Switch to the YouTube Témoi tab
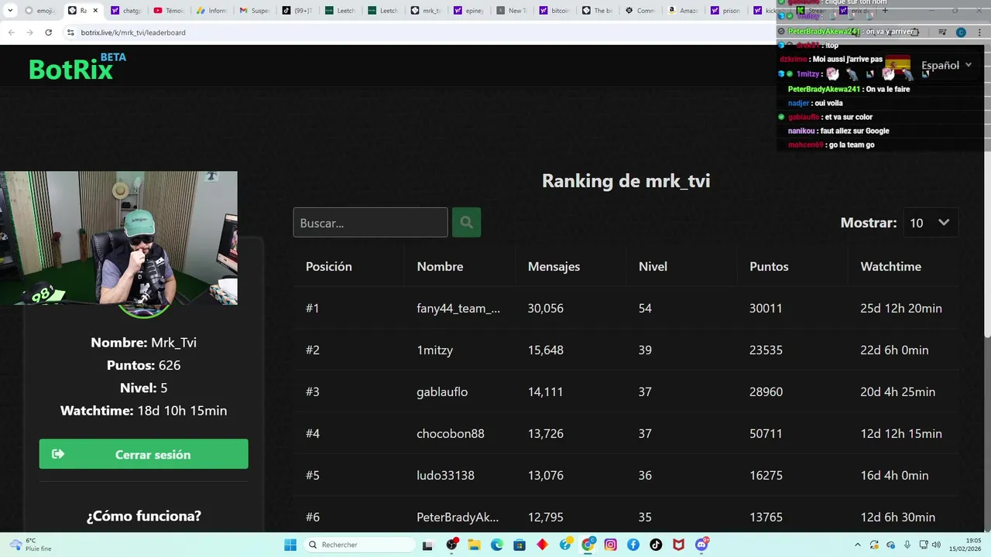Image resolution: width=991 pixels, height=557 pixels. tap(169, 11)
